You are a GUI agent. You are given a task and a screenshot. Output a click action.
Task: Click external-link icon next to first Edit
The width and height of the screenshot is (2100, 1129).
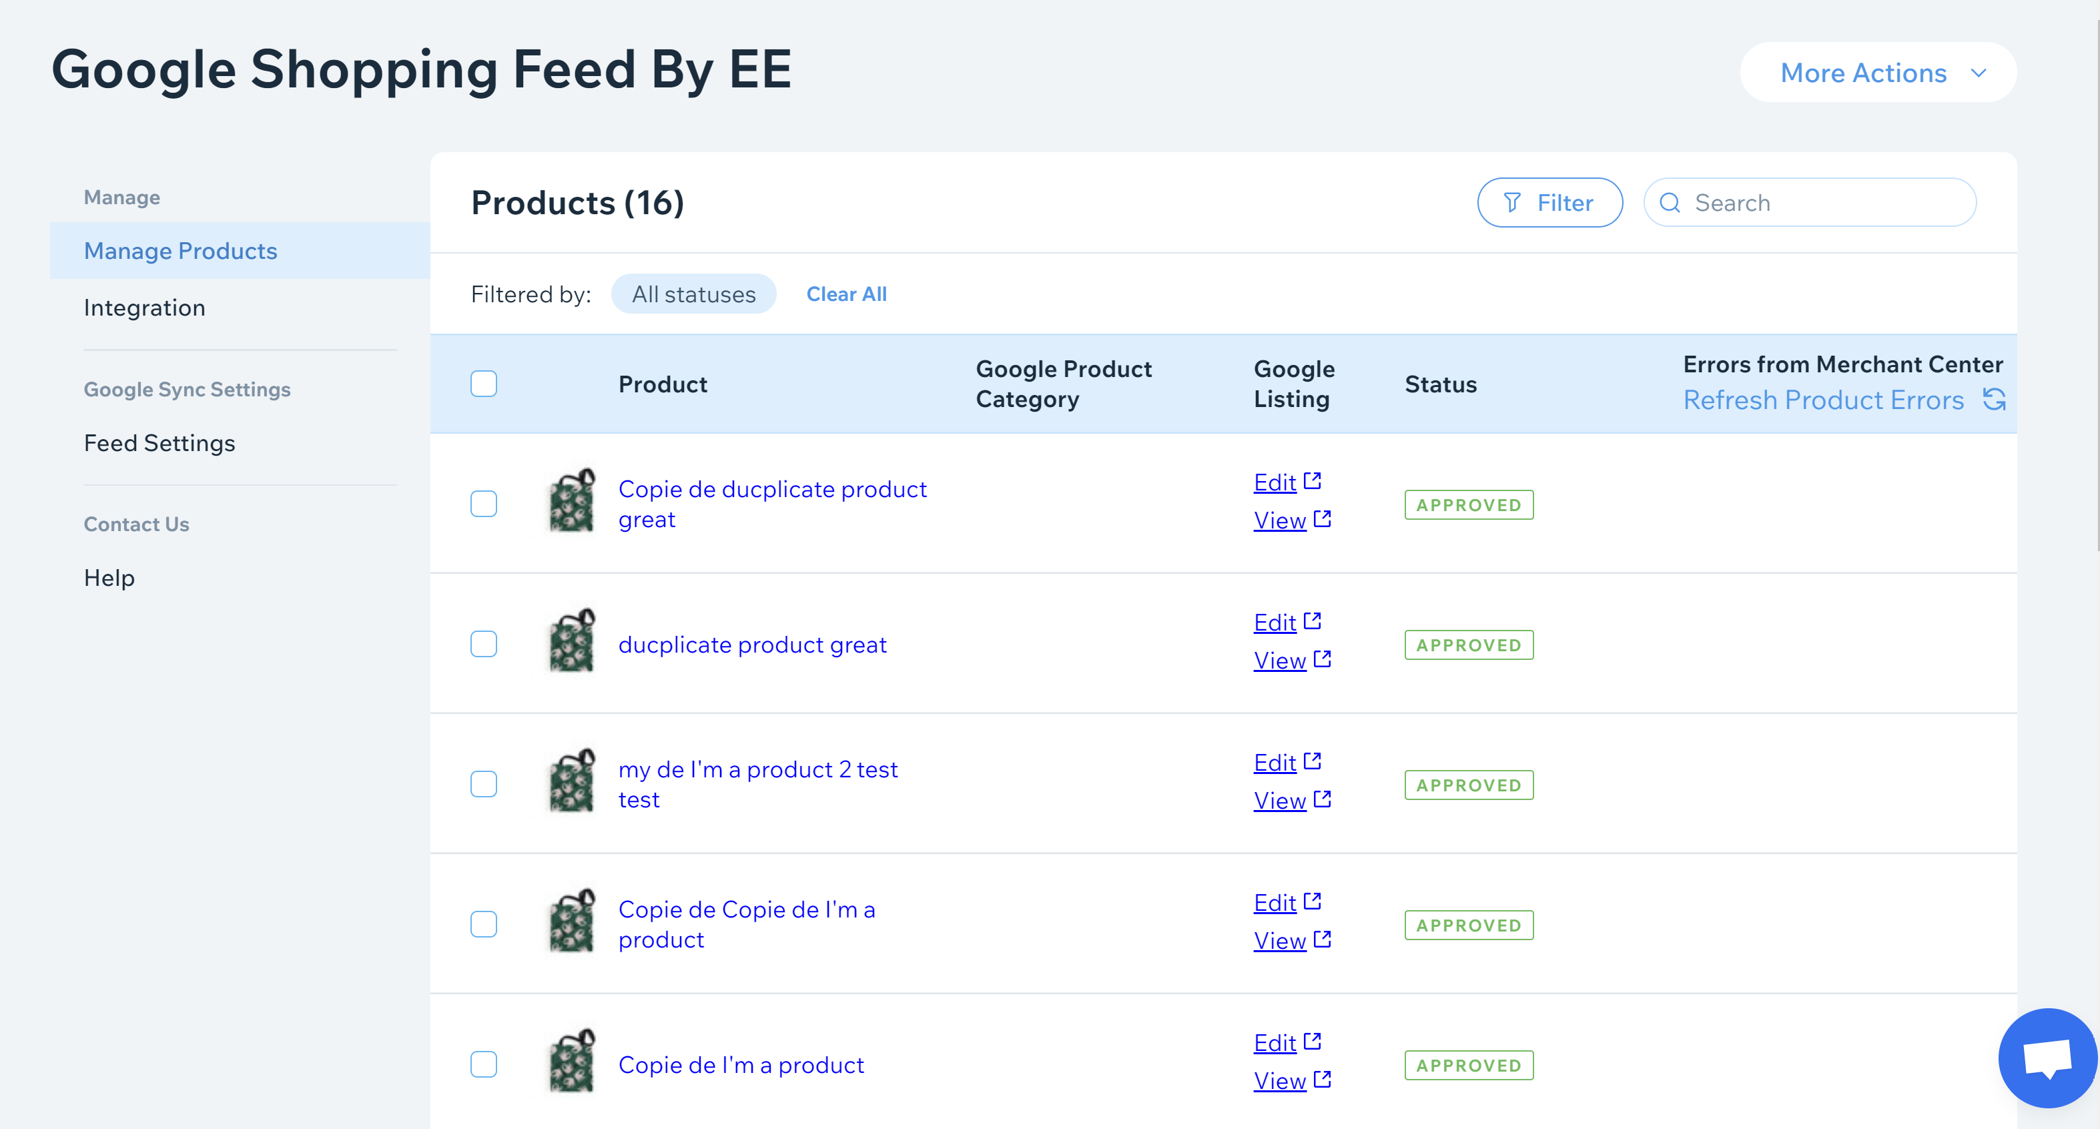point(1312,480)
